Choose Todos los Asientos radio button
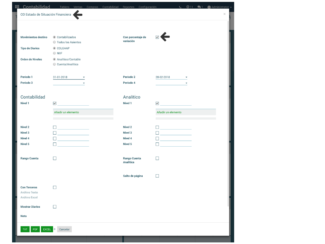Image resolution: width=325 pixels, height=244 pixels. tap(54, 42)
